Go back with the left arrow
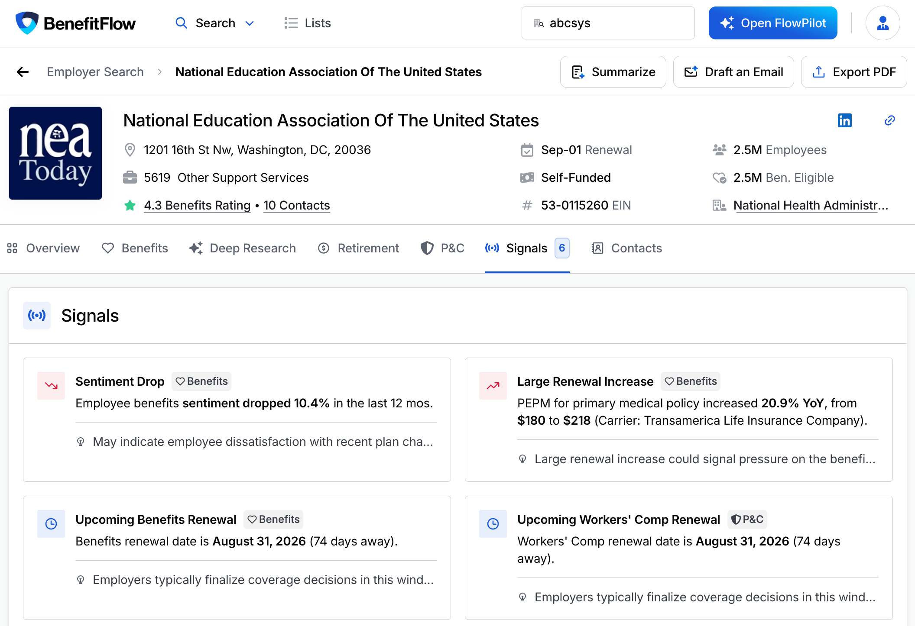The image size is (915, 626). 23,72
